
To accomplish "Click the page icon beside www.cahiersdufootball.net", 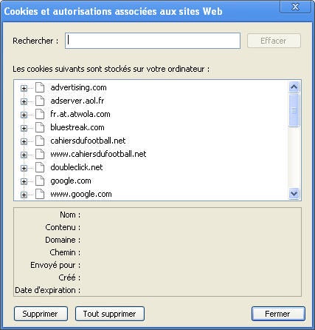I will [40, 154].
